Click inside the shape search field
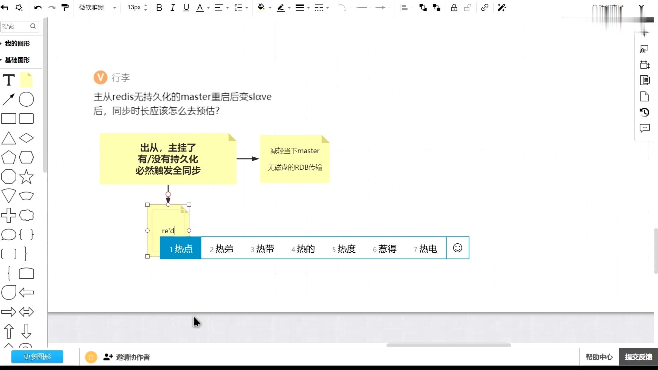The width and height of the screenshot is (658, 370). [17, 26]
